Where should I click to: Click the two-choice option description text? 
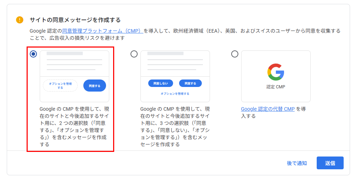pyautogui.click(x=73, y=127)
